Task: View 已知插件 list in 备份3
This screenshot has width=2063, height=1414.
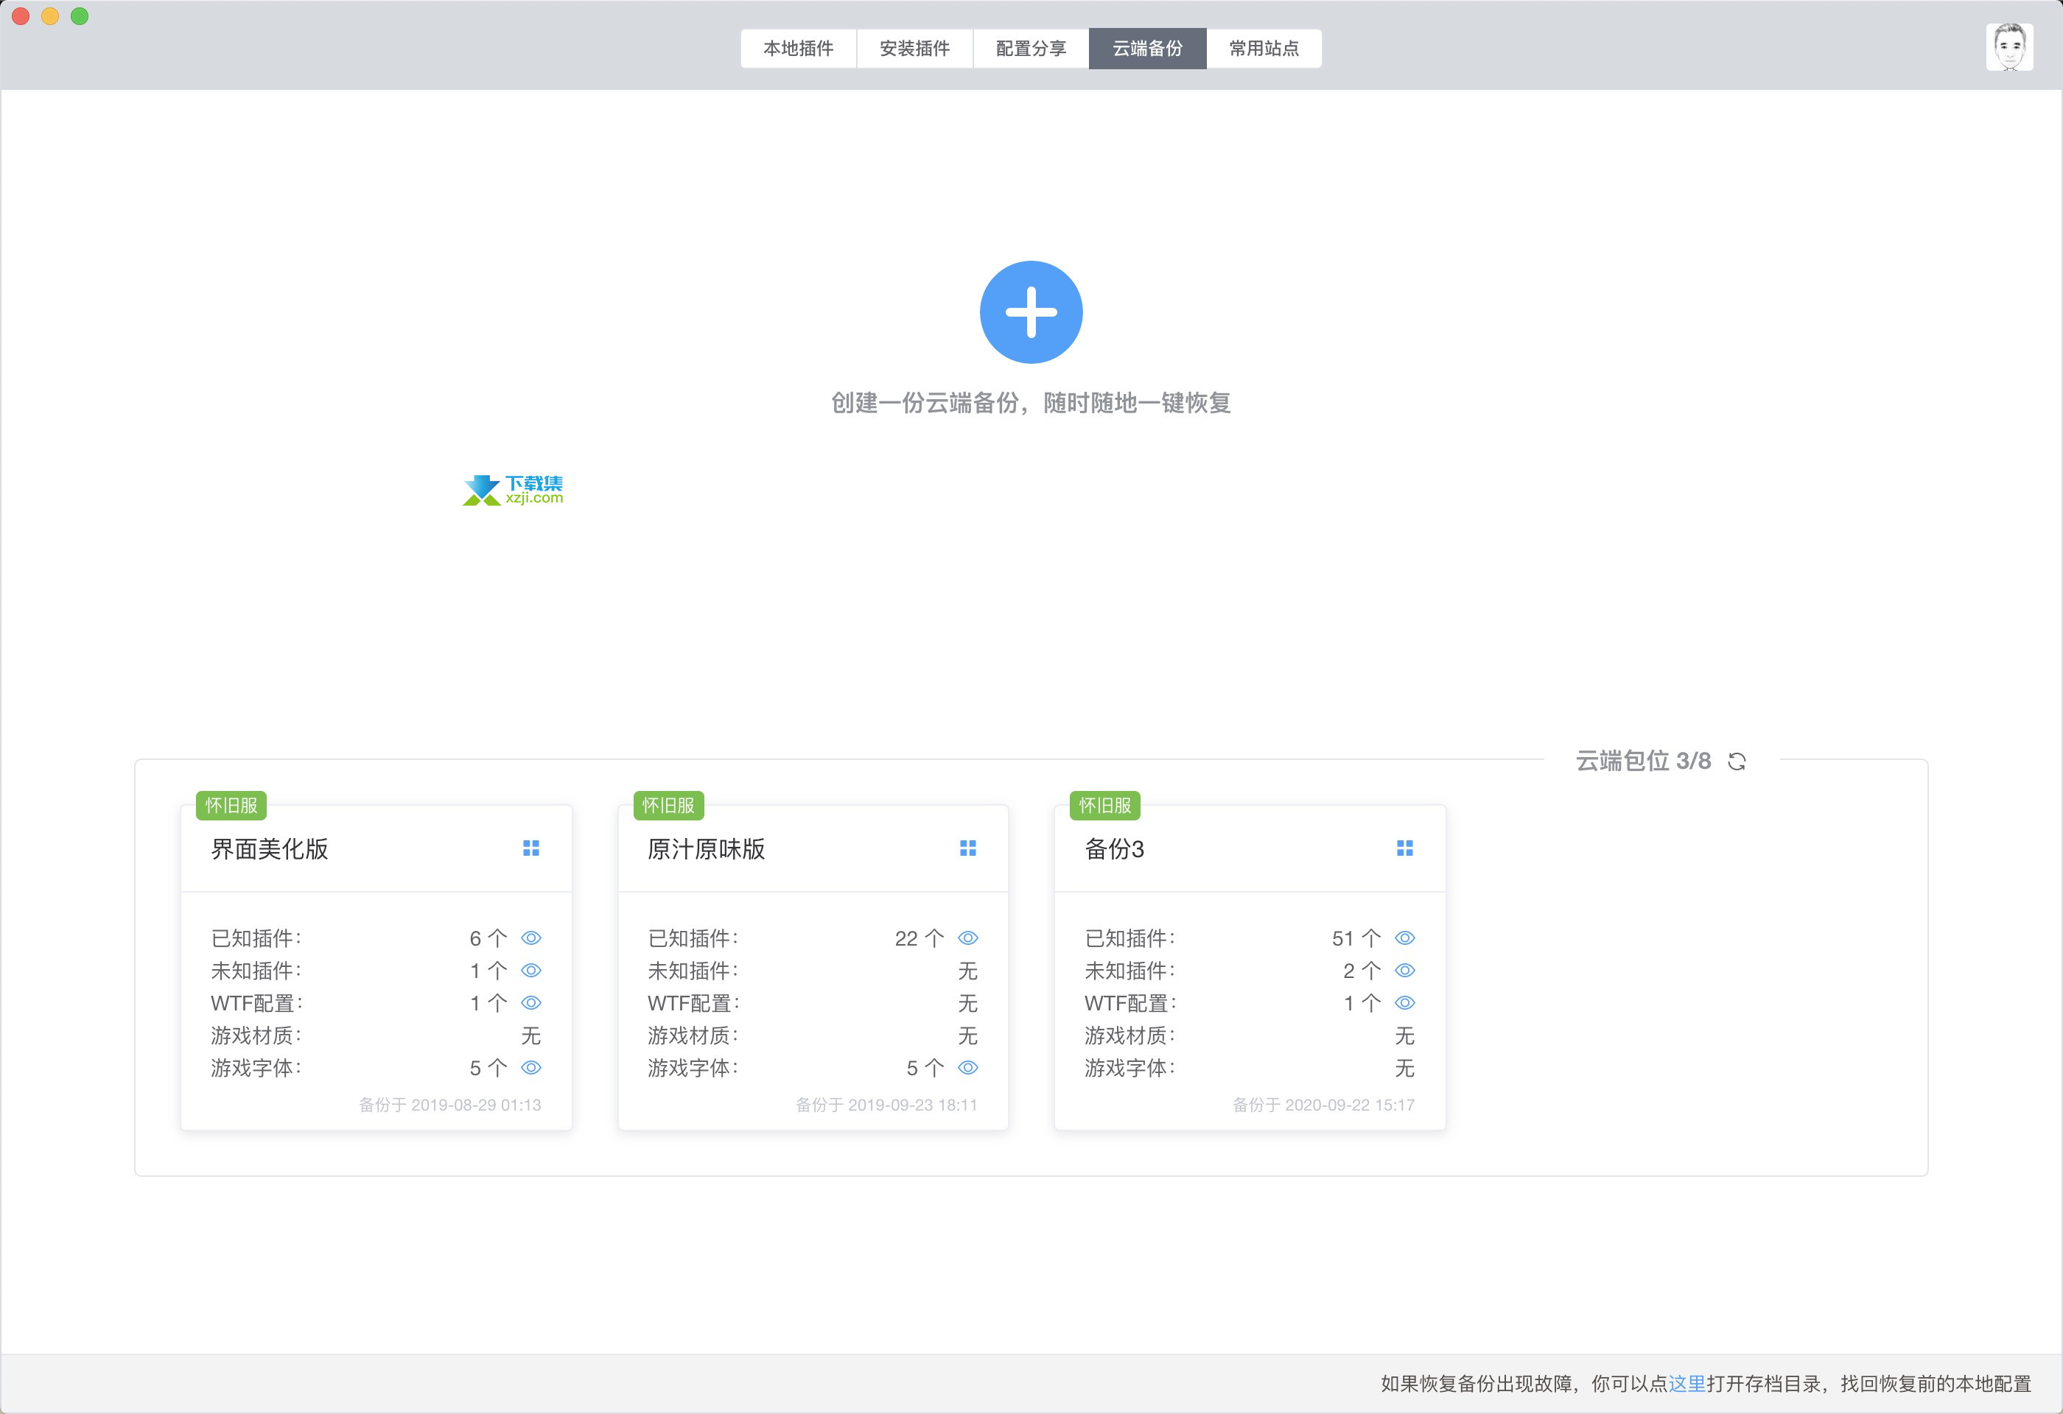Action: point(1404,938)
